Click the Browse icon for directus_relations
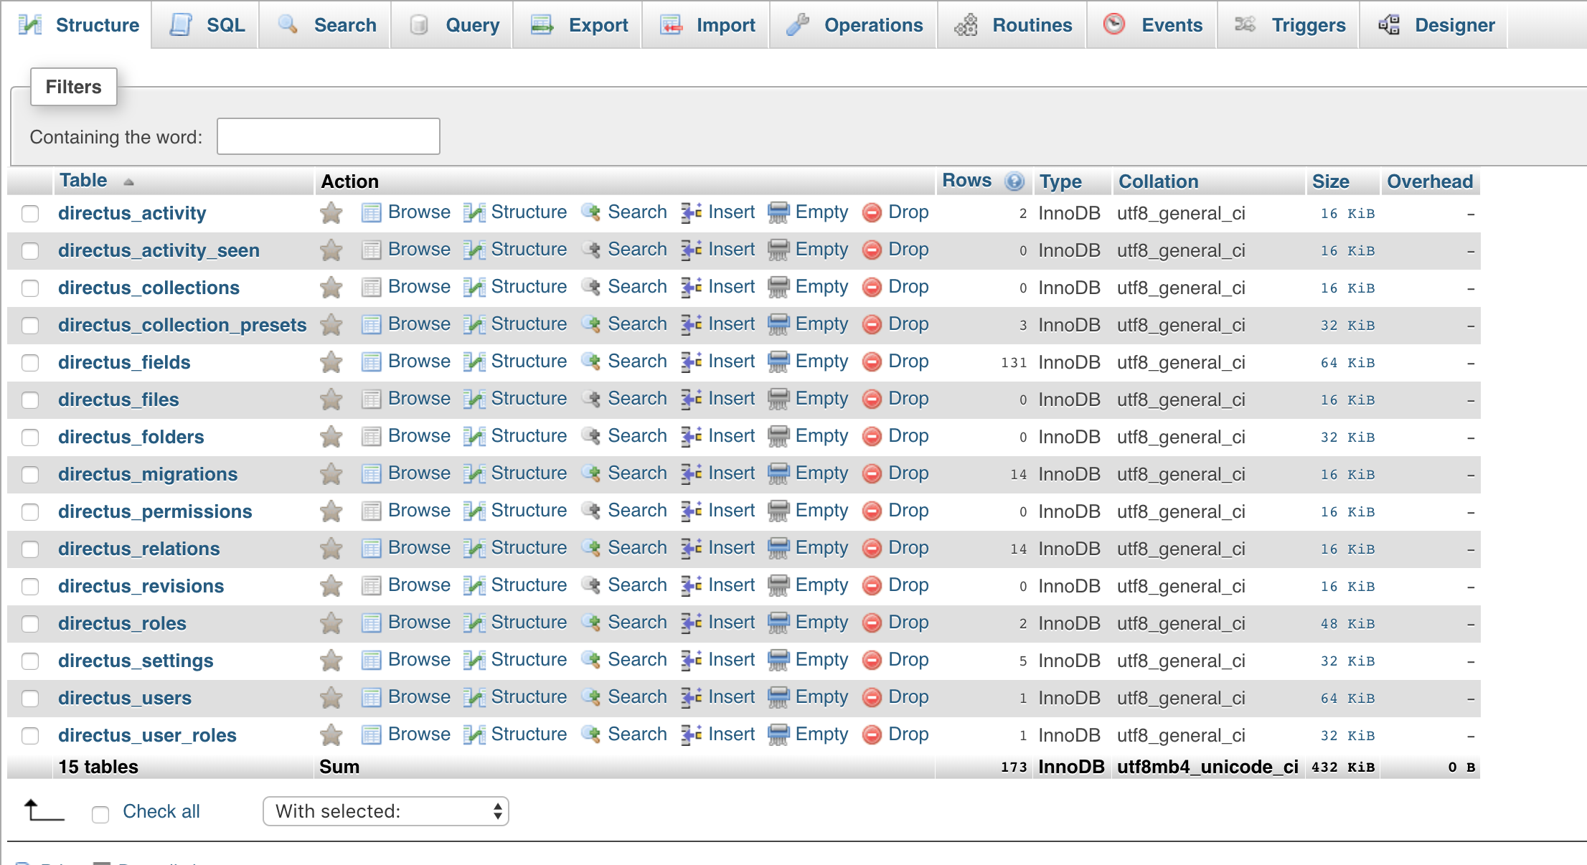Image resolution: width=1587 pixels, height=865 pixels. (371, 548)
